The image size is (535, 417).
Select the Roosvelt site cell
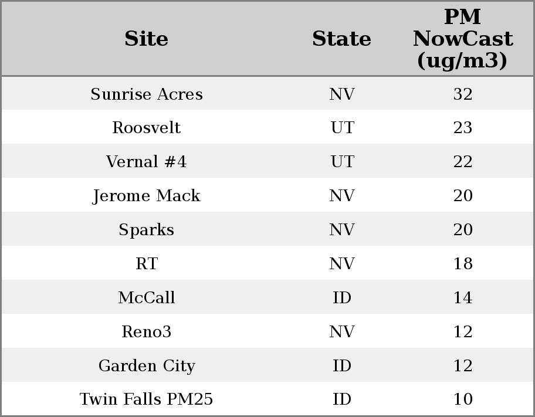coord(146,128)
